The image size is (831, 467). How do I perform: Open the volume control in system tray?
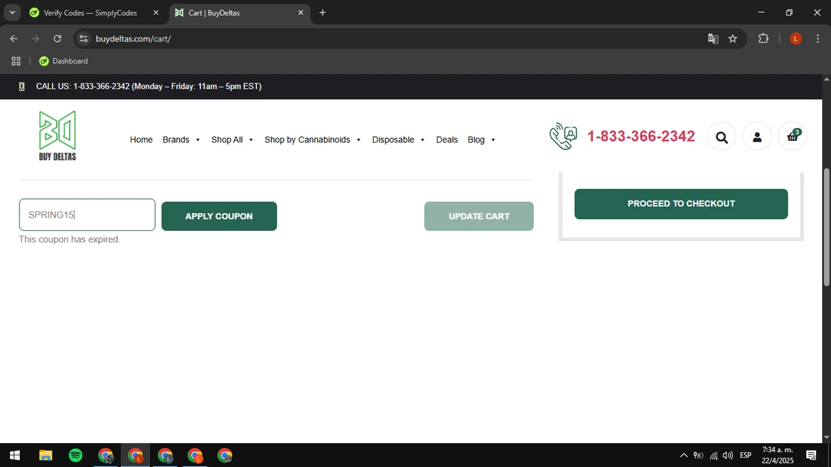pyautogui.click(x=728, y=455)
